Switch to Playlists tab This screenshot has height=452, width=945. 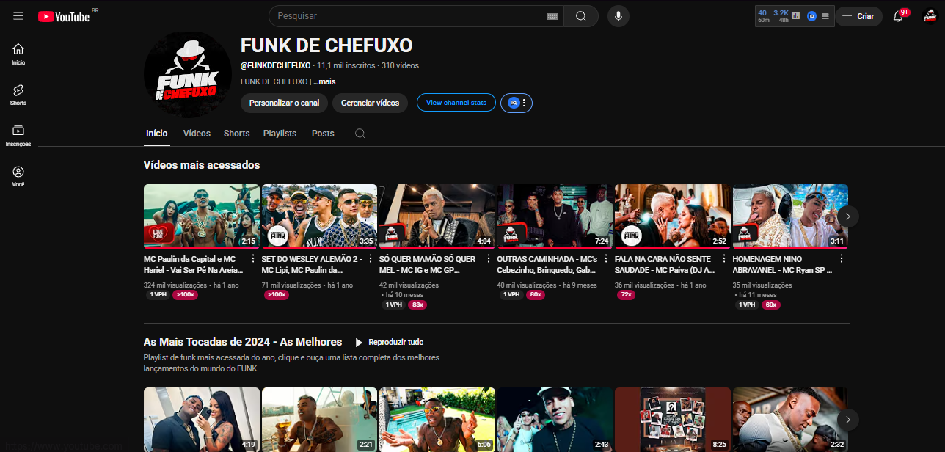coord(280,134)
